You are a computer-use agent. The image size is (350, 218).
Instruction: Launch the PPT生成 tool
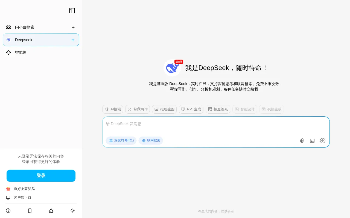191,109
